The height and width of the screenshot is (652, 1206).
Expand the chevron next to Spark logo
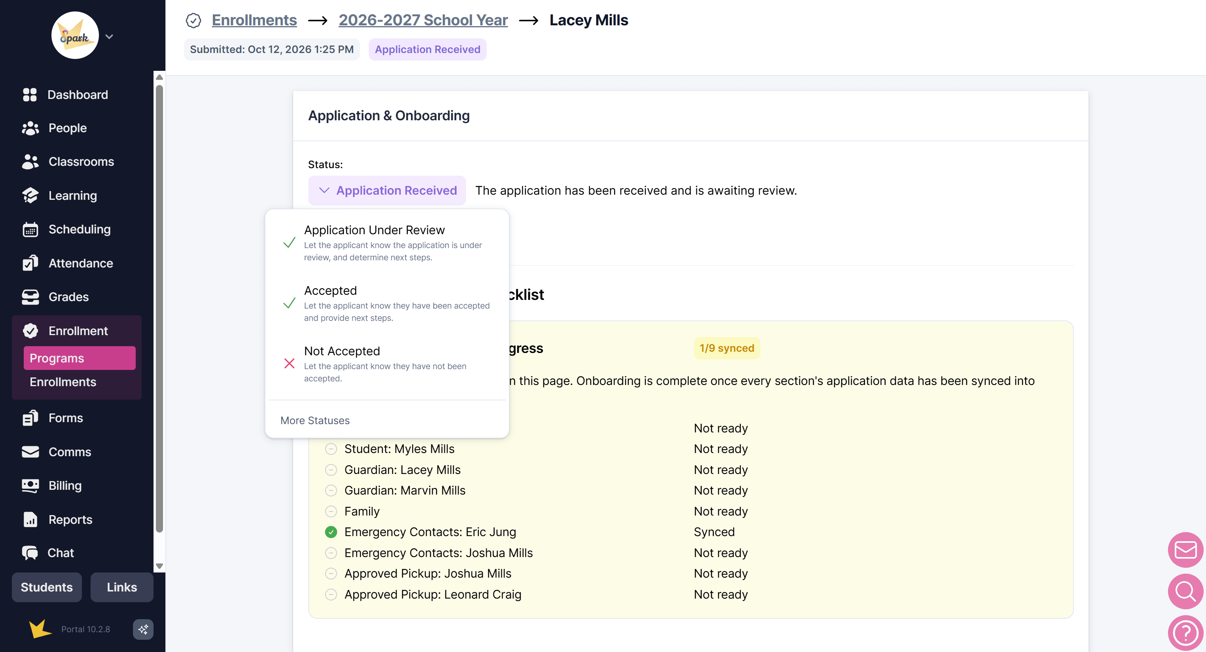pyautogui.click(x=109, y=36)
